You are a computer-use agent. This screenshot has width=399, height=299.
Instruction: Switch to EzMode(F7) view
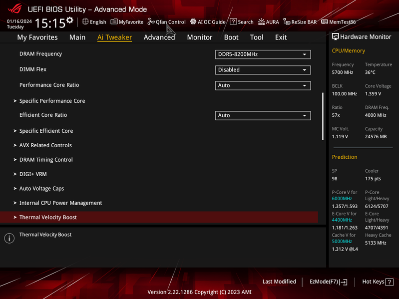click(x=328, y=282)
